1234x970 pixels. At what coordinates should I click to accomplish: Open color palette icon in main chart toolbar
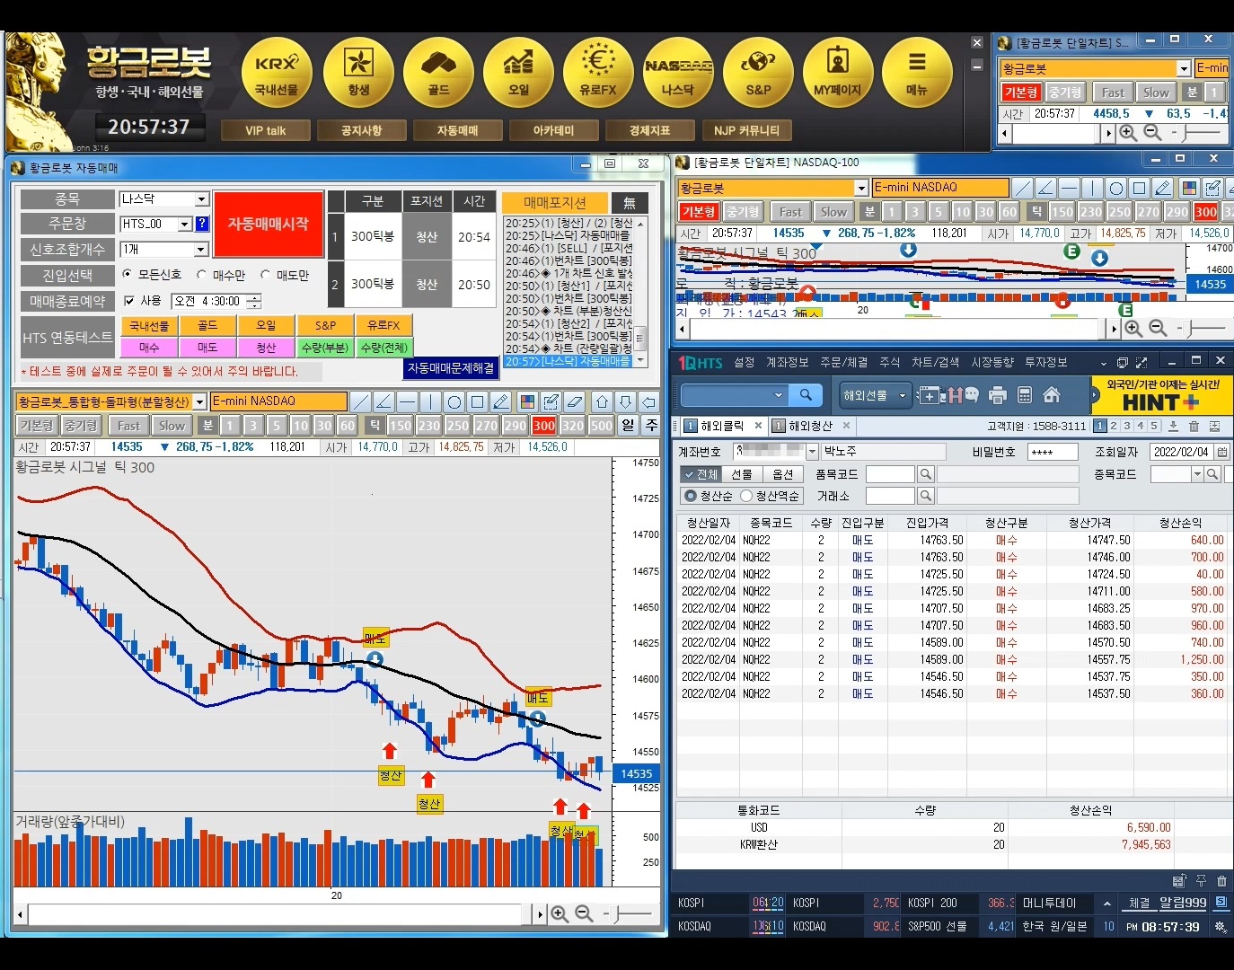(528, 401)
